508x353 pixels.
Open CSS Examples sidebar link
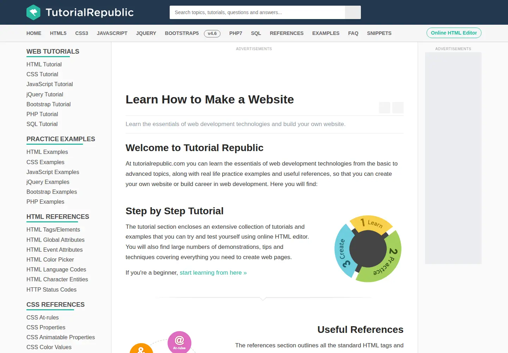click(46, 162)
